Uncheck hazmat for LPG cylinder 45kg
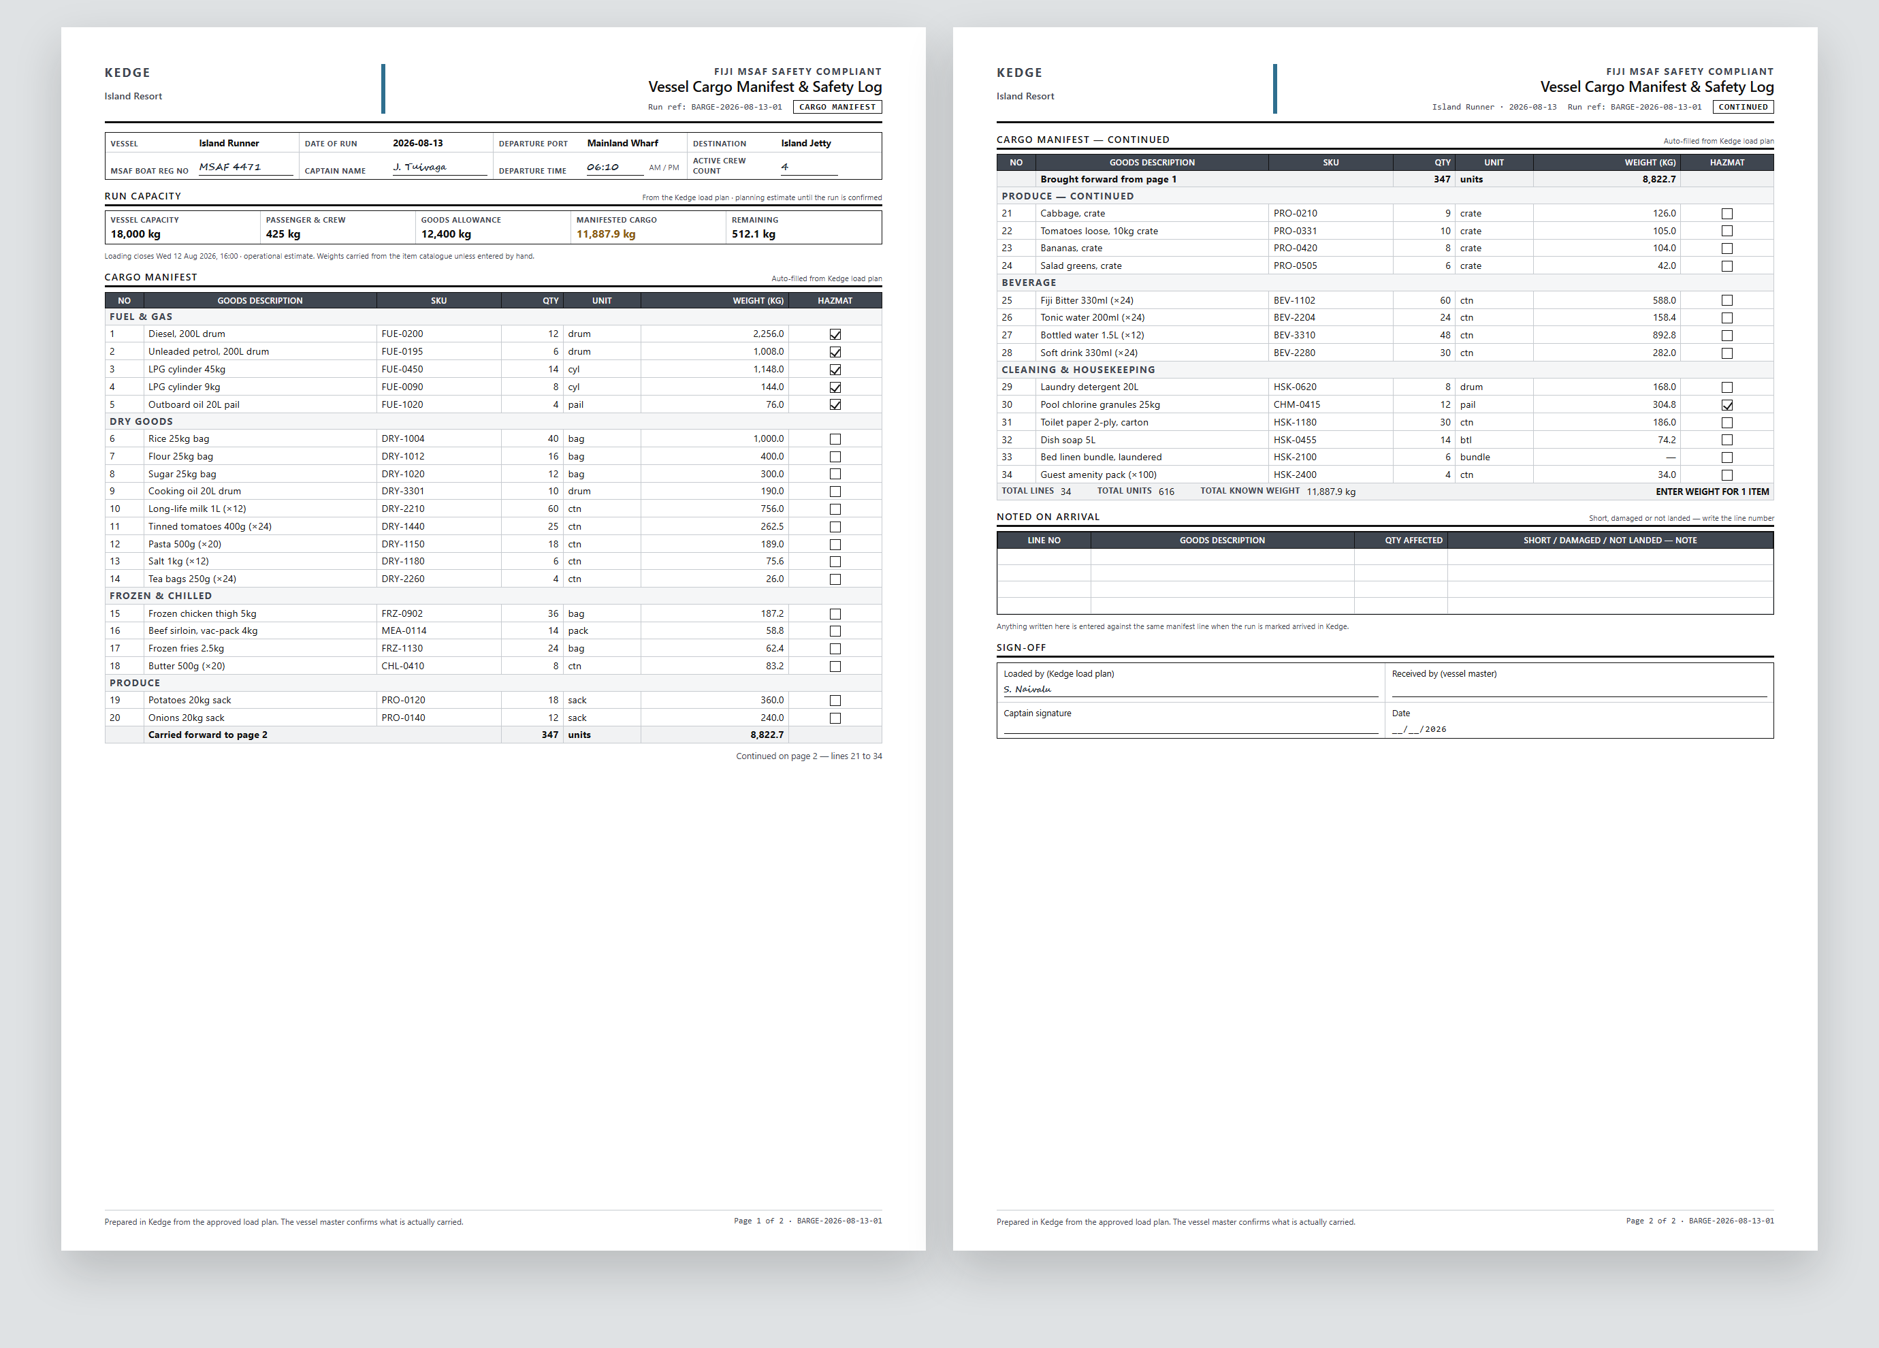Viewport: 1879px width, 1348px height. [x=835, y=370]
